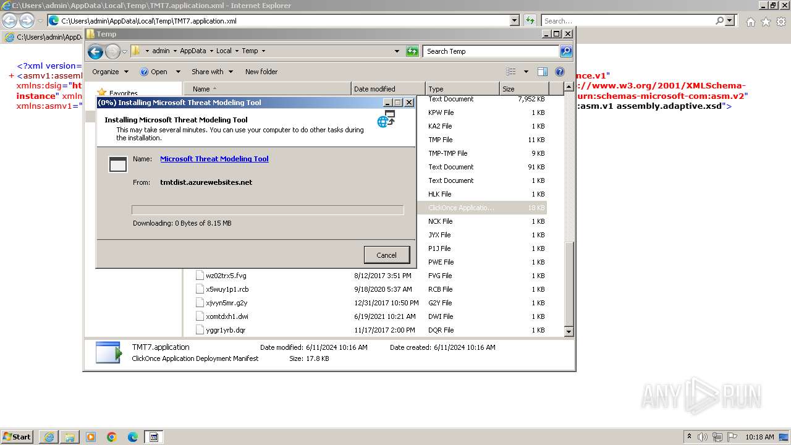Click the Open toolbar button
The image size is (791, 445).
(x=154, y=72)
